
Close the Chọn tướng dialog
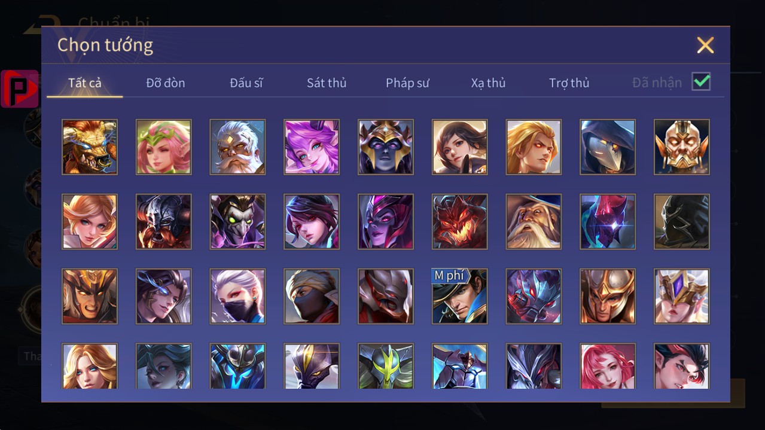point(705,45)
